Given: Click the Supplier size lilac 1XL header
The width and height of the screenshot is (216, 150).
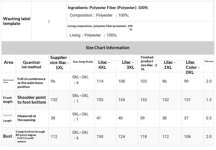Looking at the screenshot, I should (x=59, y=62).
